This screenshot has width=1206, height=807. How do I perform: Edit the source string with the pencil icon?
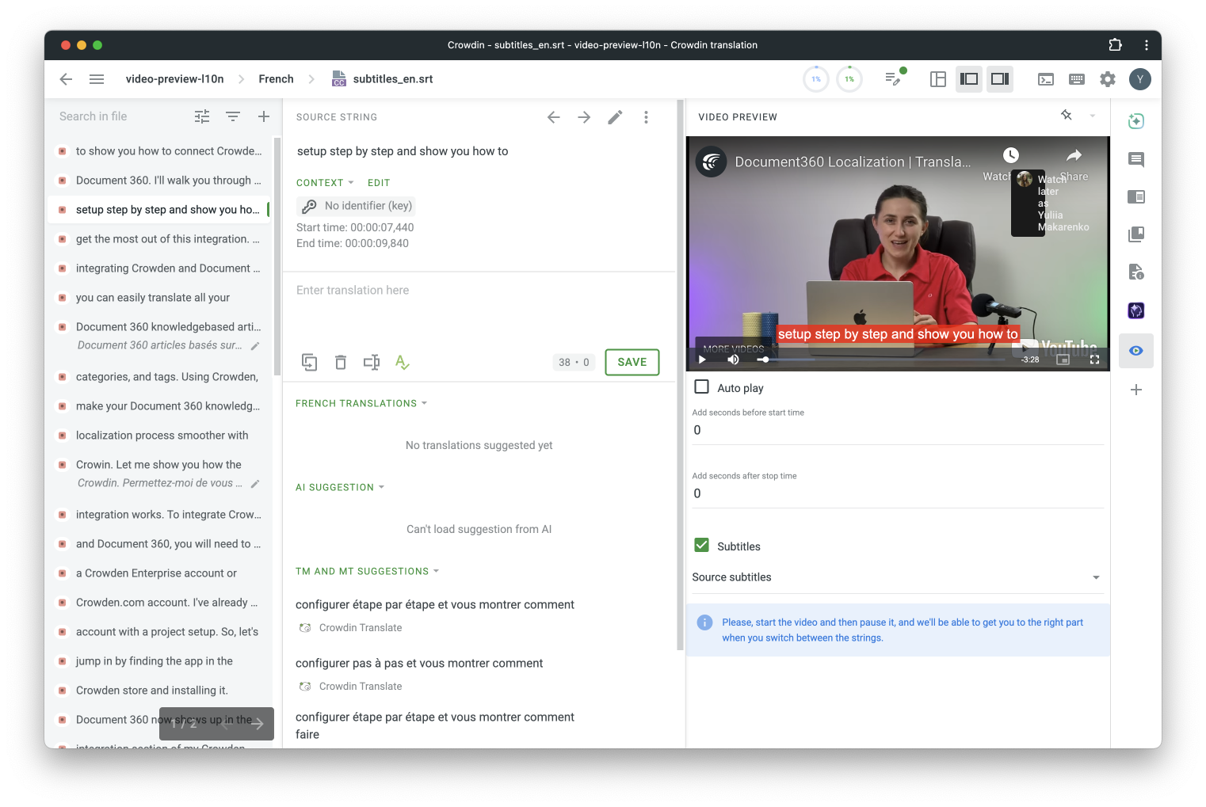(615, 117)
